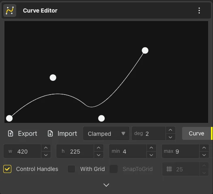Screen dimensions: 213x194
Task: Click the With Grid label
Action: click(93, 169)
